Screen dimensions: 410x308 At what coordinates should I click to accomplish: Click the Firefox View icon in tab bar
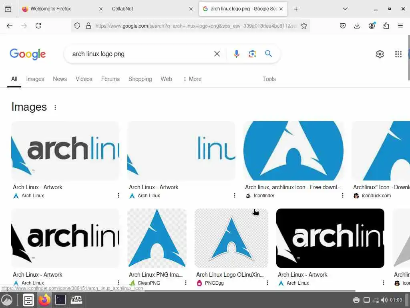8,9
